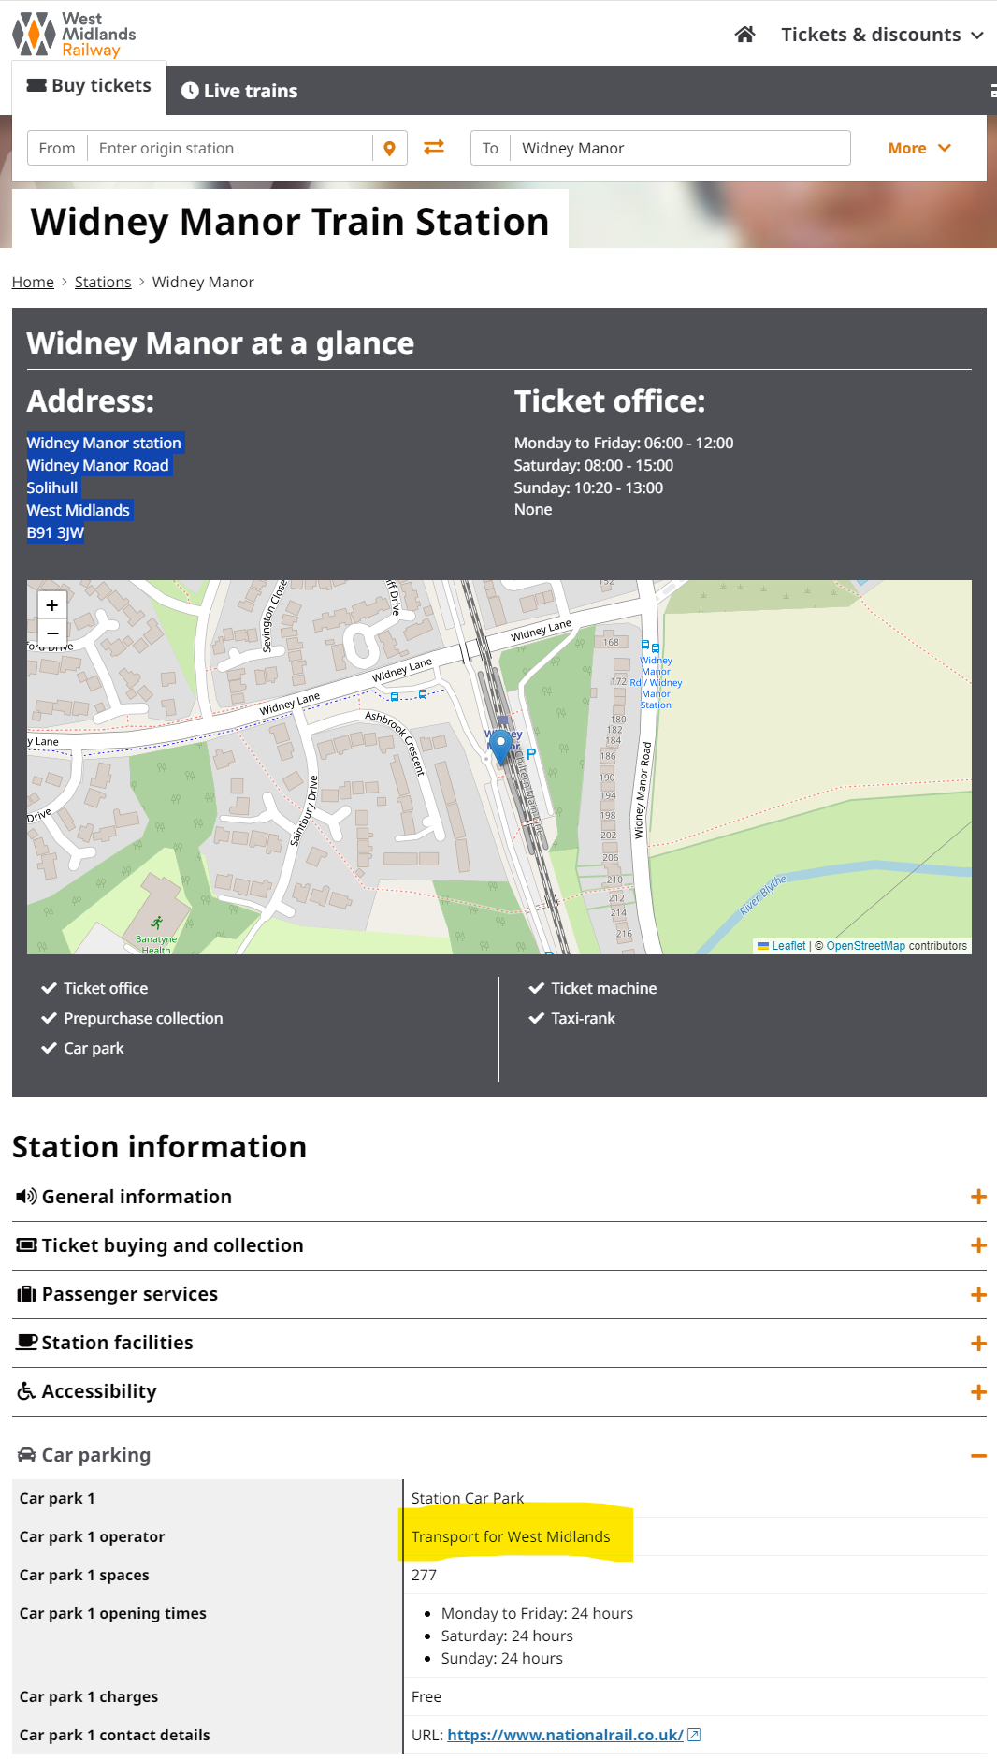The image size is (997, 1760).
Task: Click the home icon in top navigation
Action: [x=744, y=35]
